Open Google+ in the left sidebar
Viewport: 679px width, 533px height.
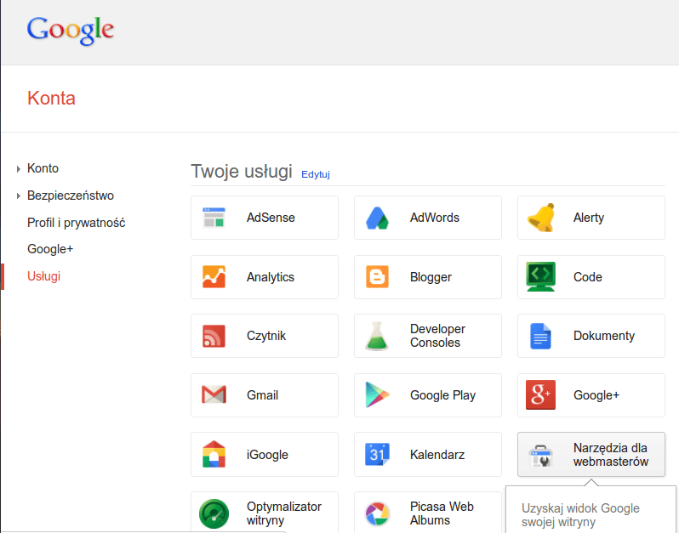50,249
